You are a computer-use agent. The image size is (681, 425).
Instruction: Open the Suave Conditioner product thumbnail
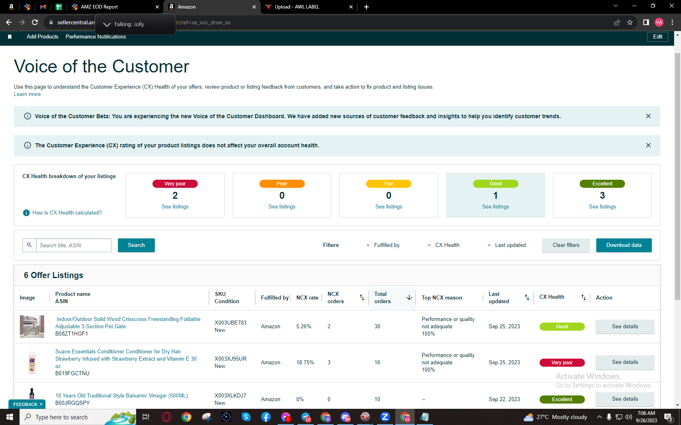click(x=32, y=362)
